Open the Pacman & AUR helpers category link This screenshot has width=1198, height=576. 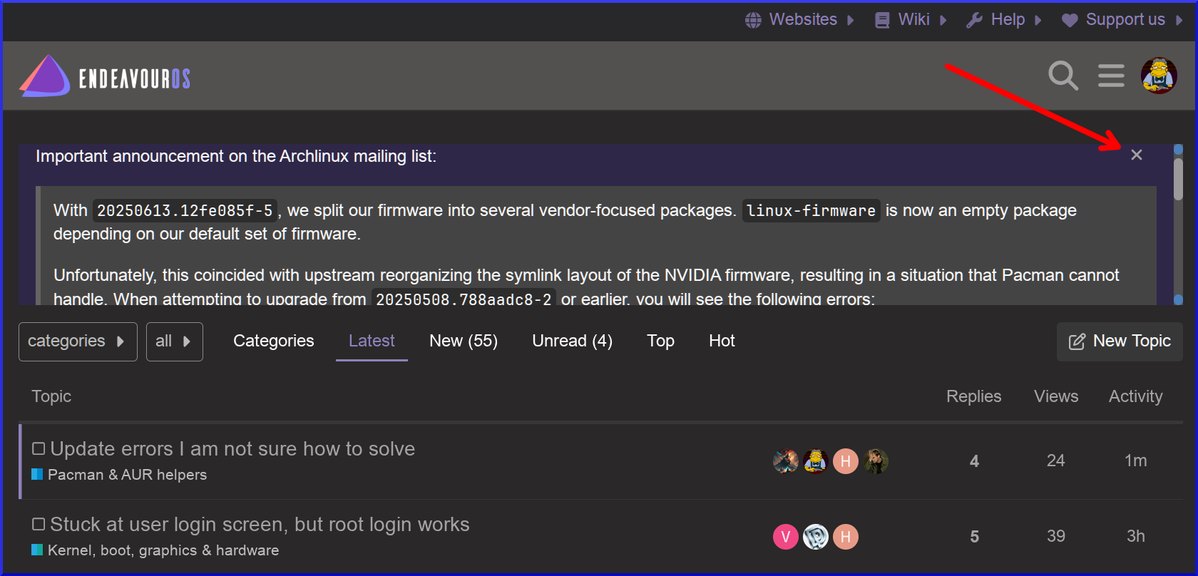127,475
